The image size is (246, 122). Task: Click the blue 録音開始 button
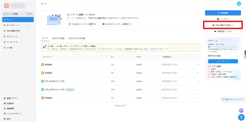point(223,13)
